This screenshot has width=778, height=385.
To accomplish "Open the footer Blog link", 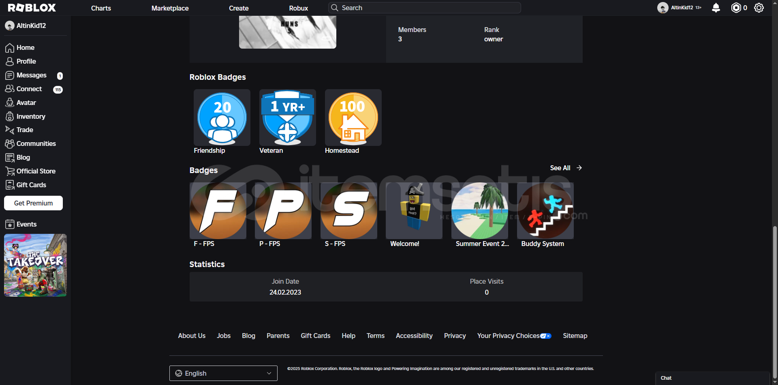I will click(x=248, y=336).
